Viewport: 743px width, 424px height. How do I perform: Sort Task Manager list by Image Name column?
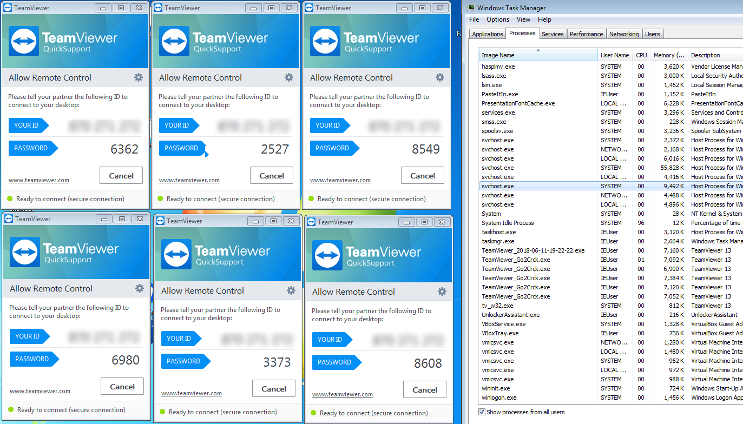pos(538,55)
